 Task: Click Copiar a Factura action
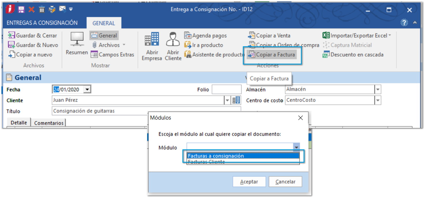(x=272, y=55)
